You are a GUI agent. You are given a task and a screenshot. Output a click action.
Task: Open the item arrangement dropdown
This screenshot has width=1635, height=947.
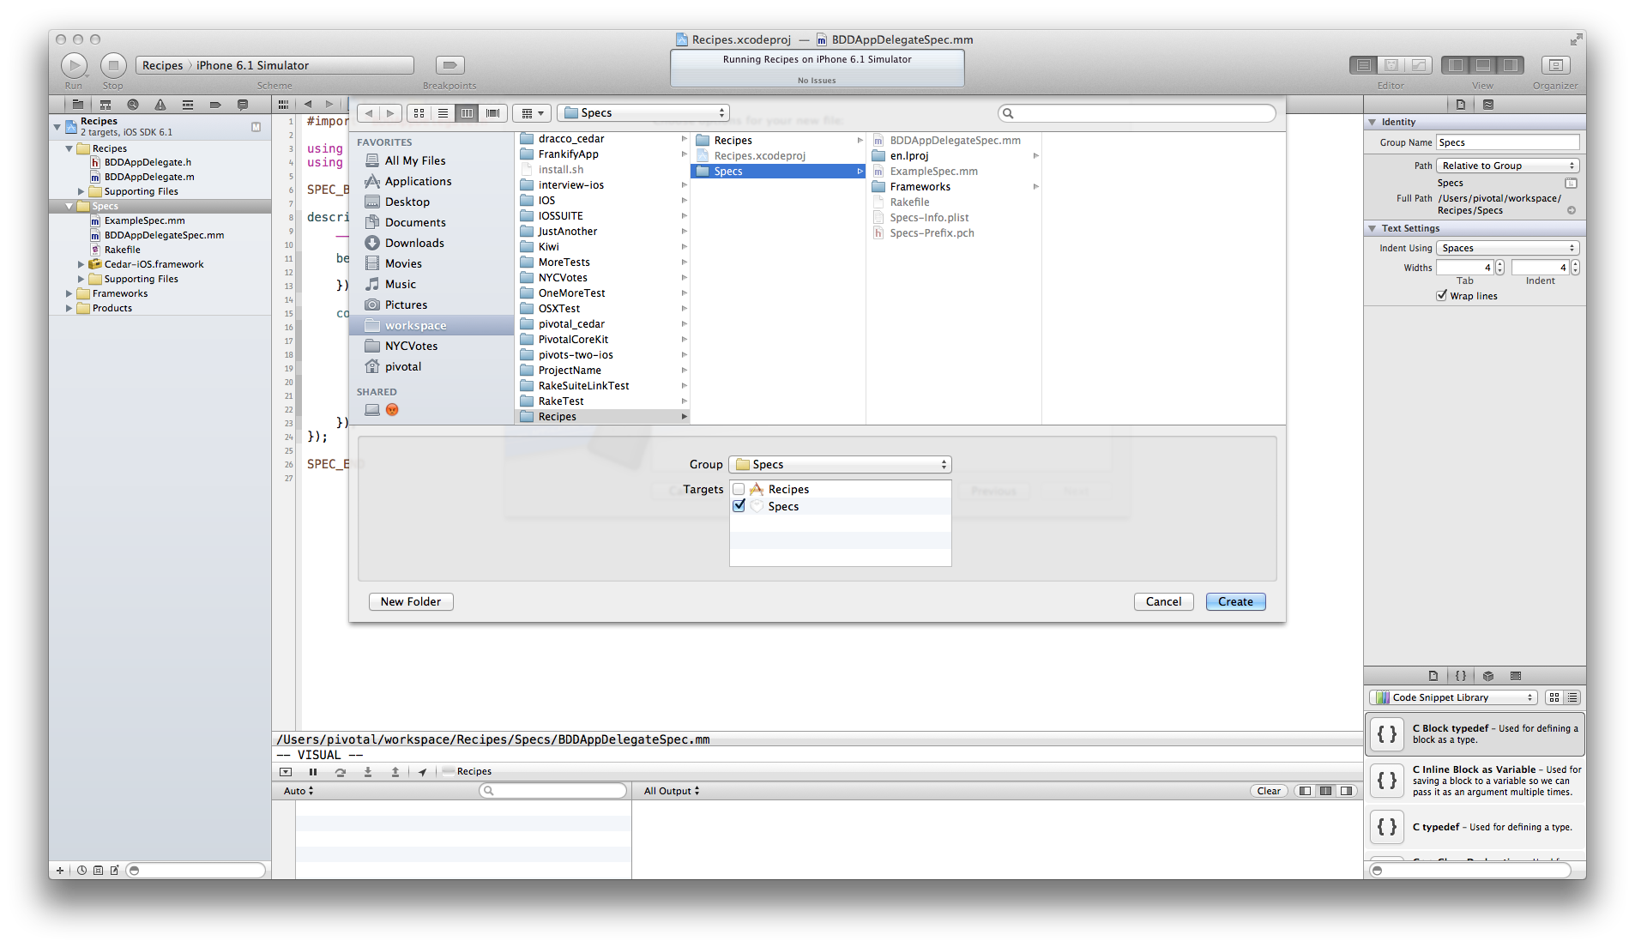pyautogui.click(x=533, y=113)
